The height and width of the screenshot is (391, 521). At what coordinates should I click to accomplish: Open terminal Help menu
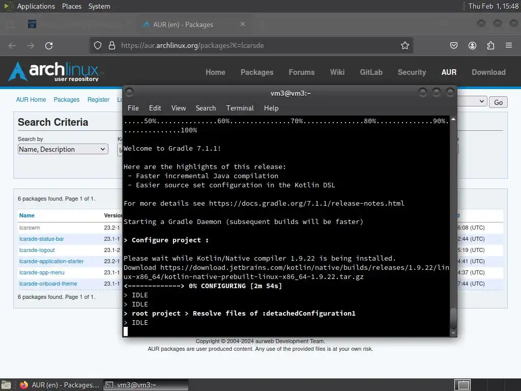point(271,108)
